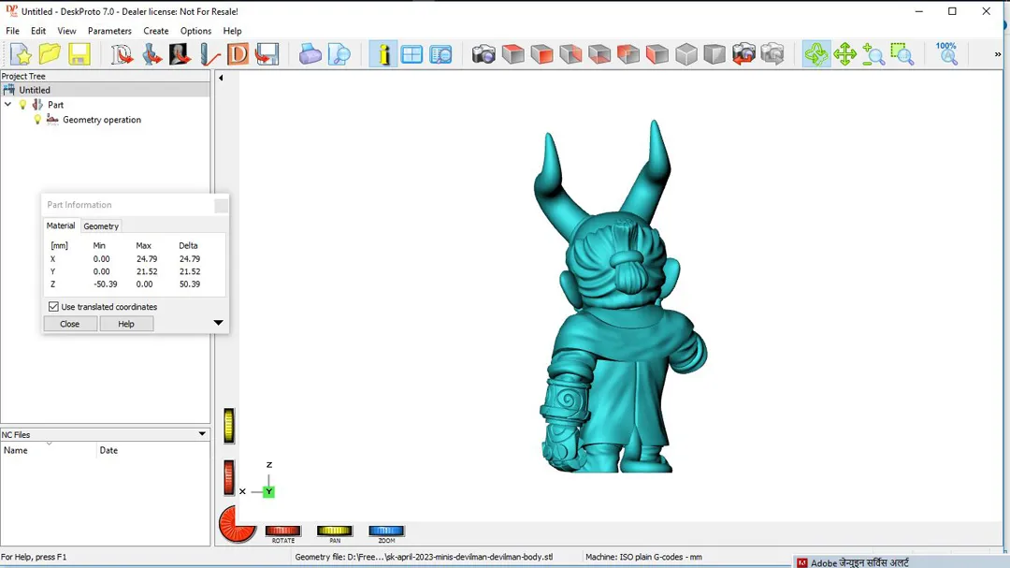Open the View menu
1010x568 pixels.
click(66, 31)
